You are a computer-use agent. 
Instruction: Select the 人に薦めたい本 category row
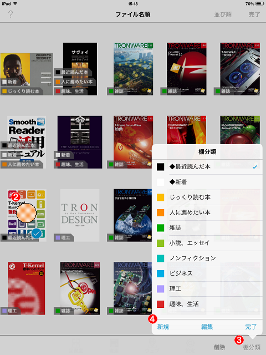click(x=207, y=212)
